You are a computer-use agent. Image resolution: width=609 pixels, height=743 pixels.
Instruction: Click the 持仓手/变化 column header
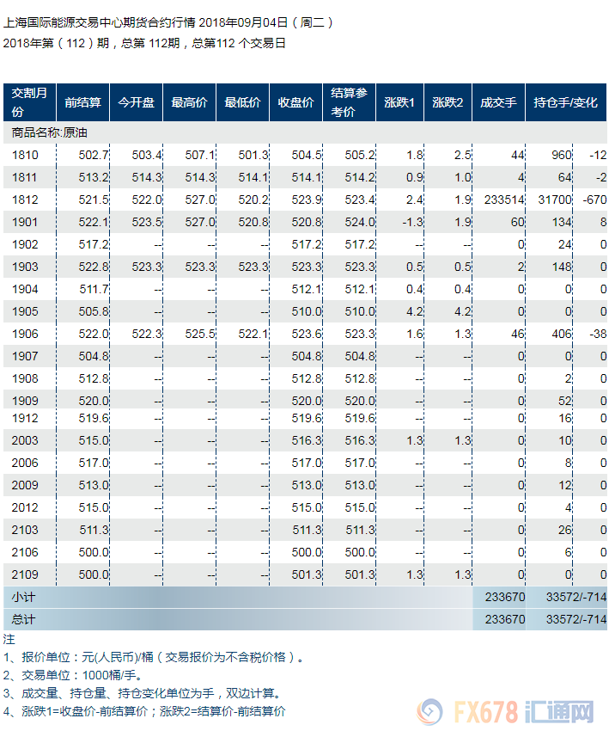click(566, 102)
